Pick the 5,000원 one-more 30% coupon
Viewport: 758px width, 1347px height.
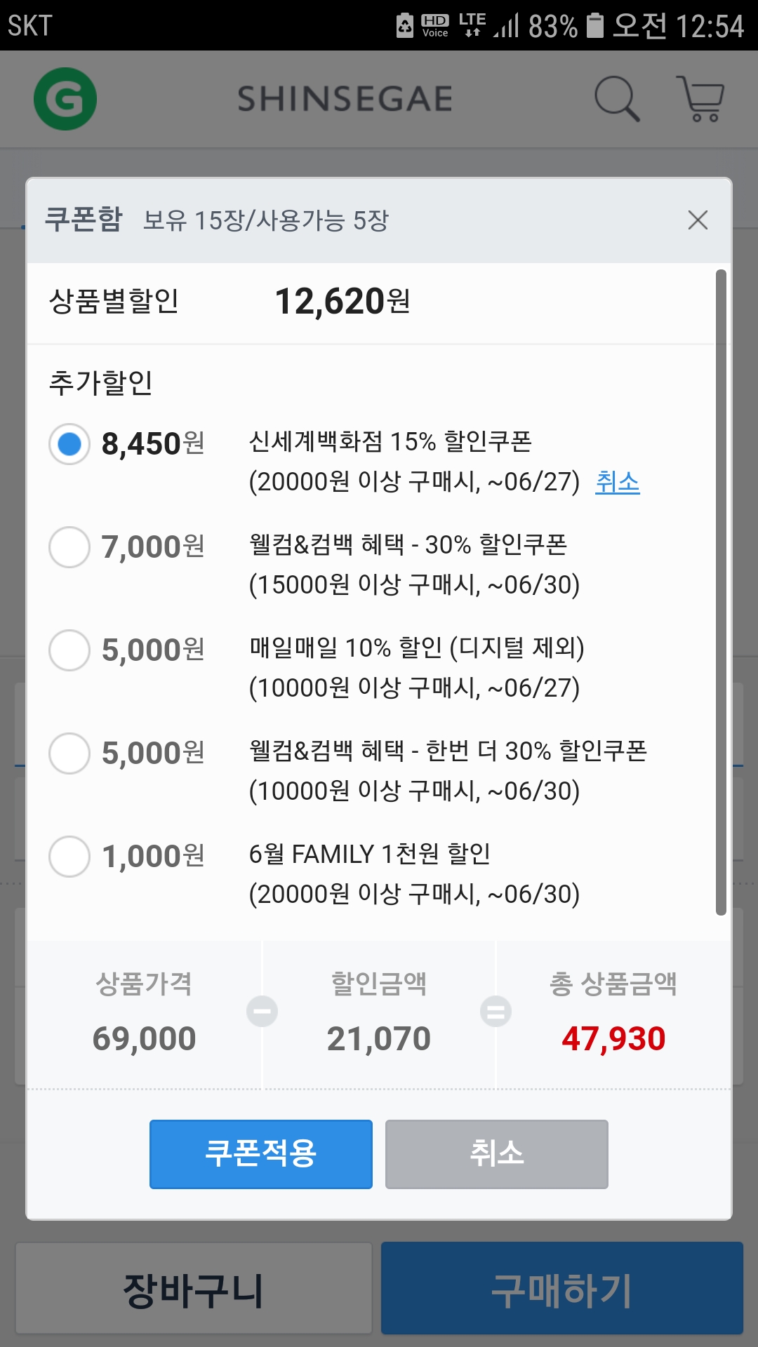pyautogui.click(x=69, y=753)
